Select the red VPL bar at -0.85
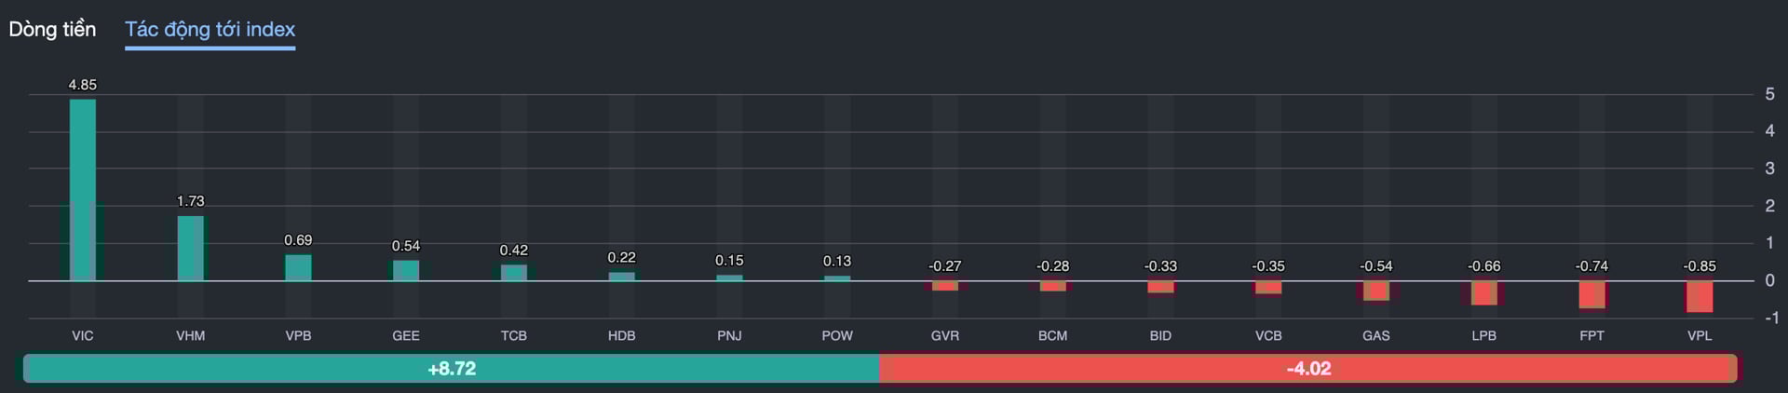1788x393 pixels. [x=1700, y=296]
